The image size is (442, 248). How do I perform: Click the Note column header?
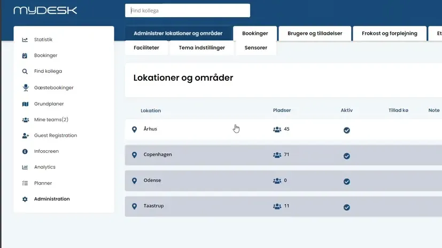coord(434,110)
